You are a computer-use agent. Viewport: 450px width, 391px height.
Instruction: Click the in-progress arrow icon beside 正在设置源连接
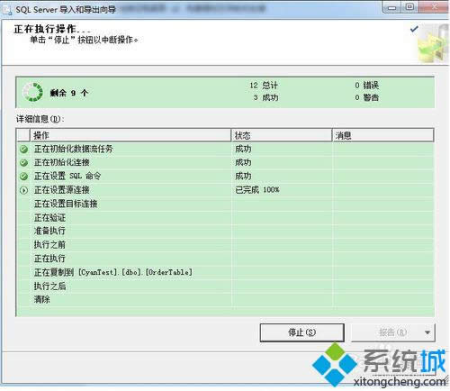(23, 190)
